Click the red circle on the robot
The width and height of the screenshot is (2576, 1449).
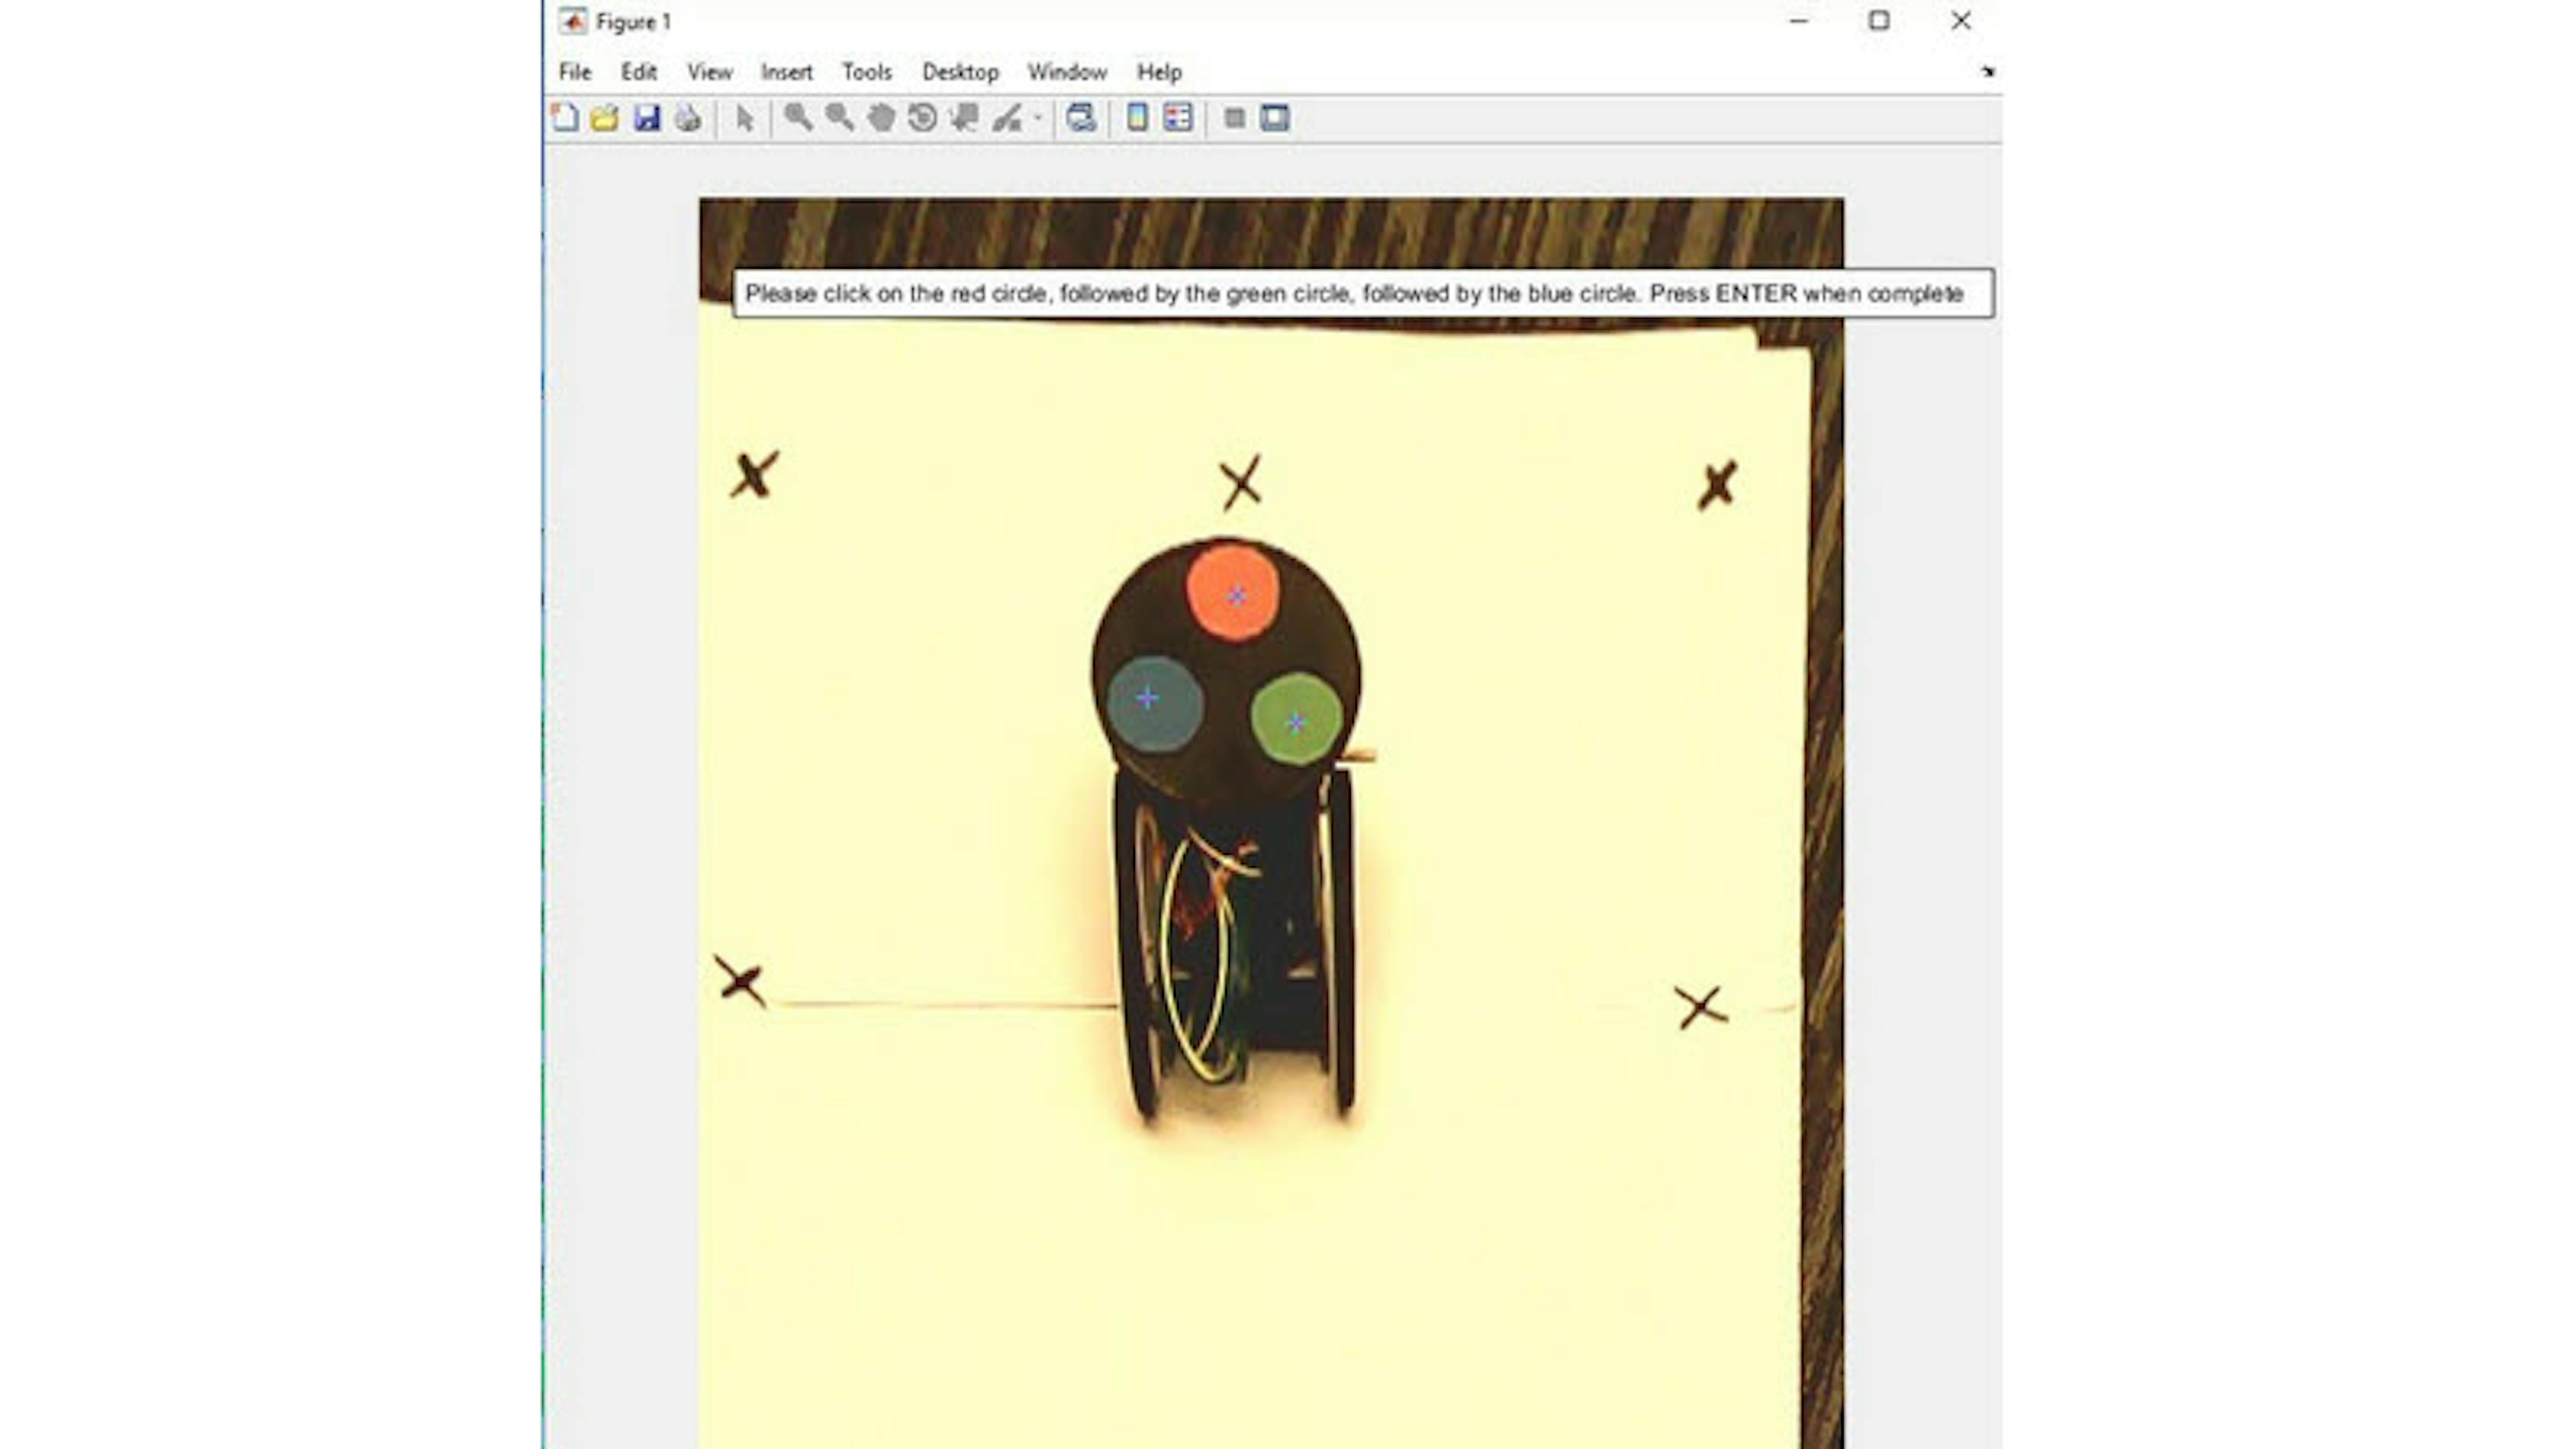(x=1233, y=591)
